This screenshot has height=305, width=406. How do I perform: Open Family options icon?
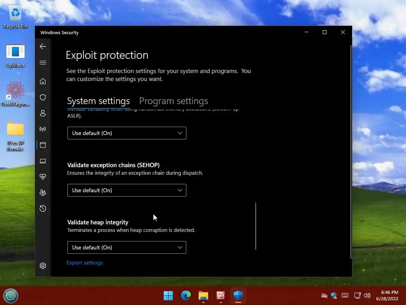[43, 193]
